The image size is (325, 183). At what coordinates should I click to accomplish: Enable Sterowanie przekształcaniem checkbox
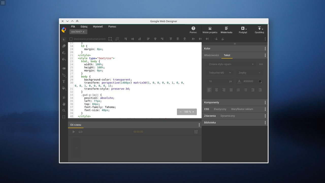[71, 39]
